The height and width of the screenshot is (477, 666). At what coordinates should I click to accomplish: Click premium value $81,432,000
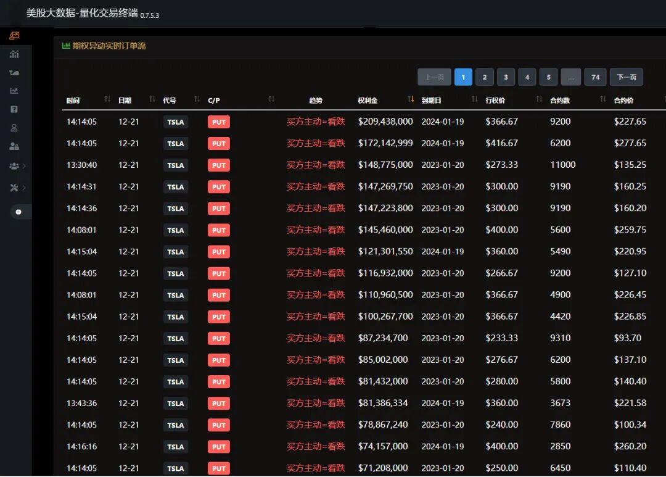pos(383,382)
